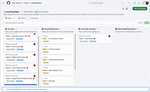Screen dimensions: 150x92
Task: Focus the Filter by keyword field
Action: [x=69, y=23]
